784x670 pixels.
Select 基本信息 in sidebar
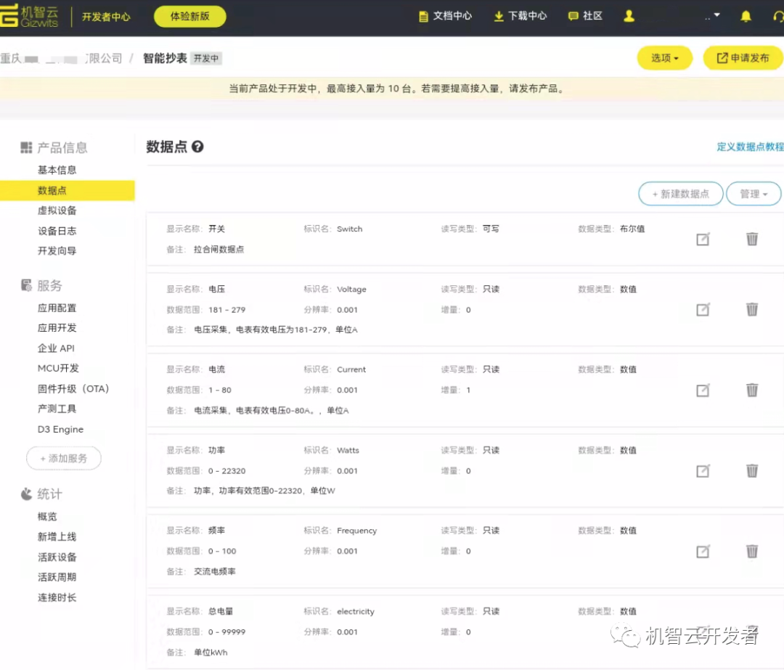[x=57, y=170]
